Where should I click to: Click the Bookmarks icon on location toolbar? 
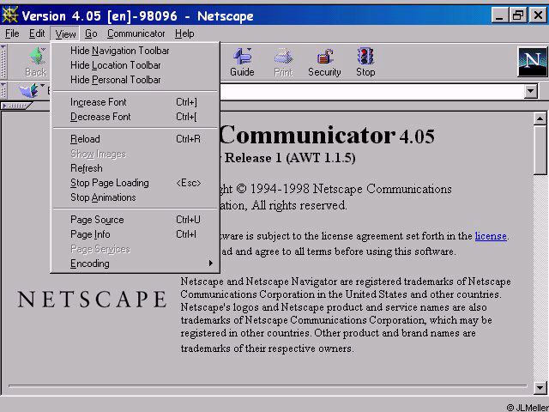pyautogui.click(x=30, y=90)
